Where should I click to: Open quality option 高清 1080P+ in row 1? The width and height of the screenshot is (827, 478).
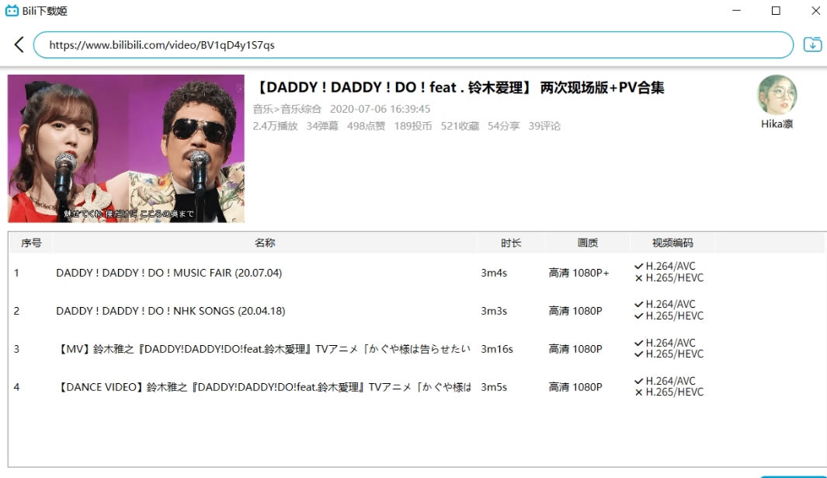(x=579, y=273)
